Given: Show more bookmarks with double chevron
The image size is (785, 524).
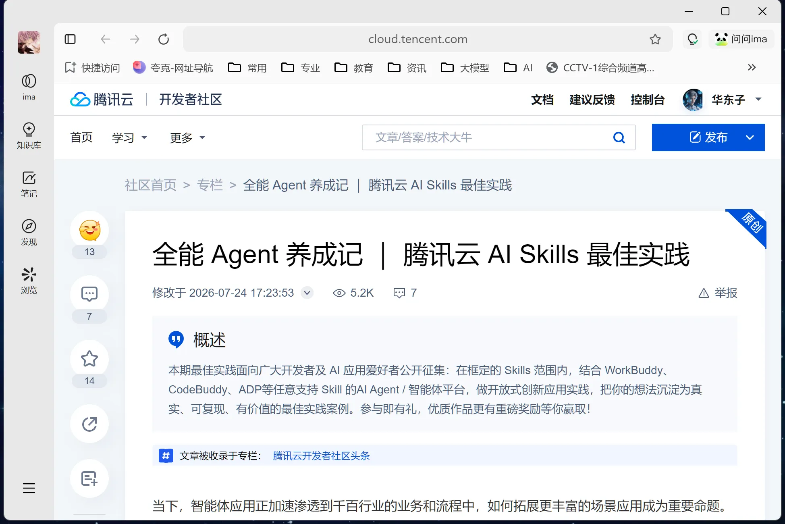Looking at the screenshot, I should coord(752,67).
